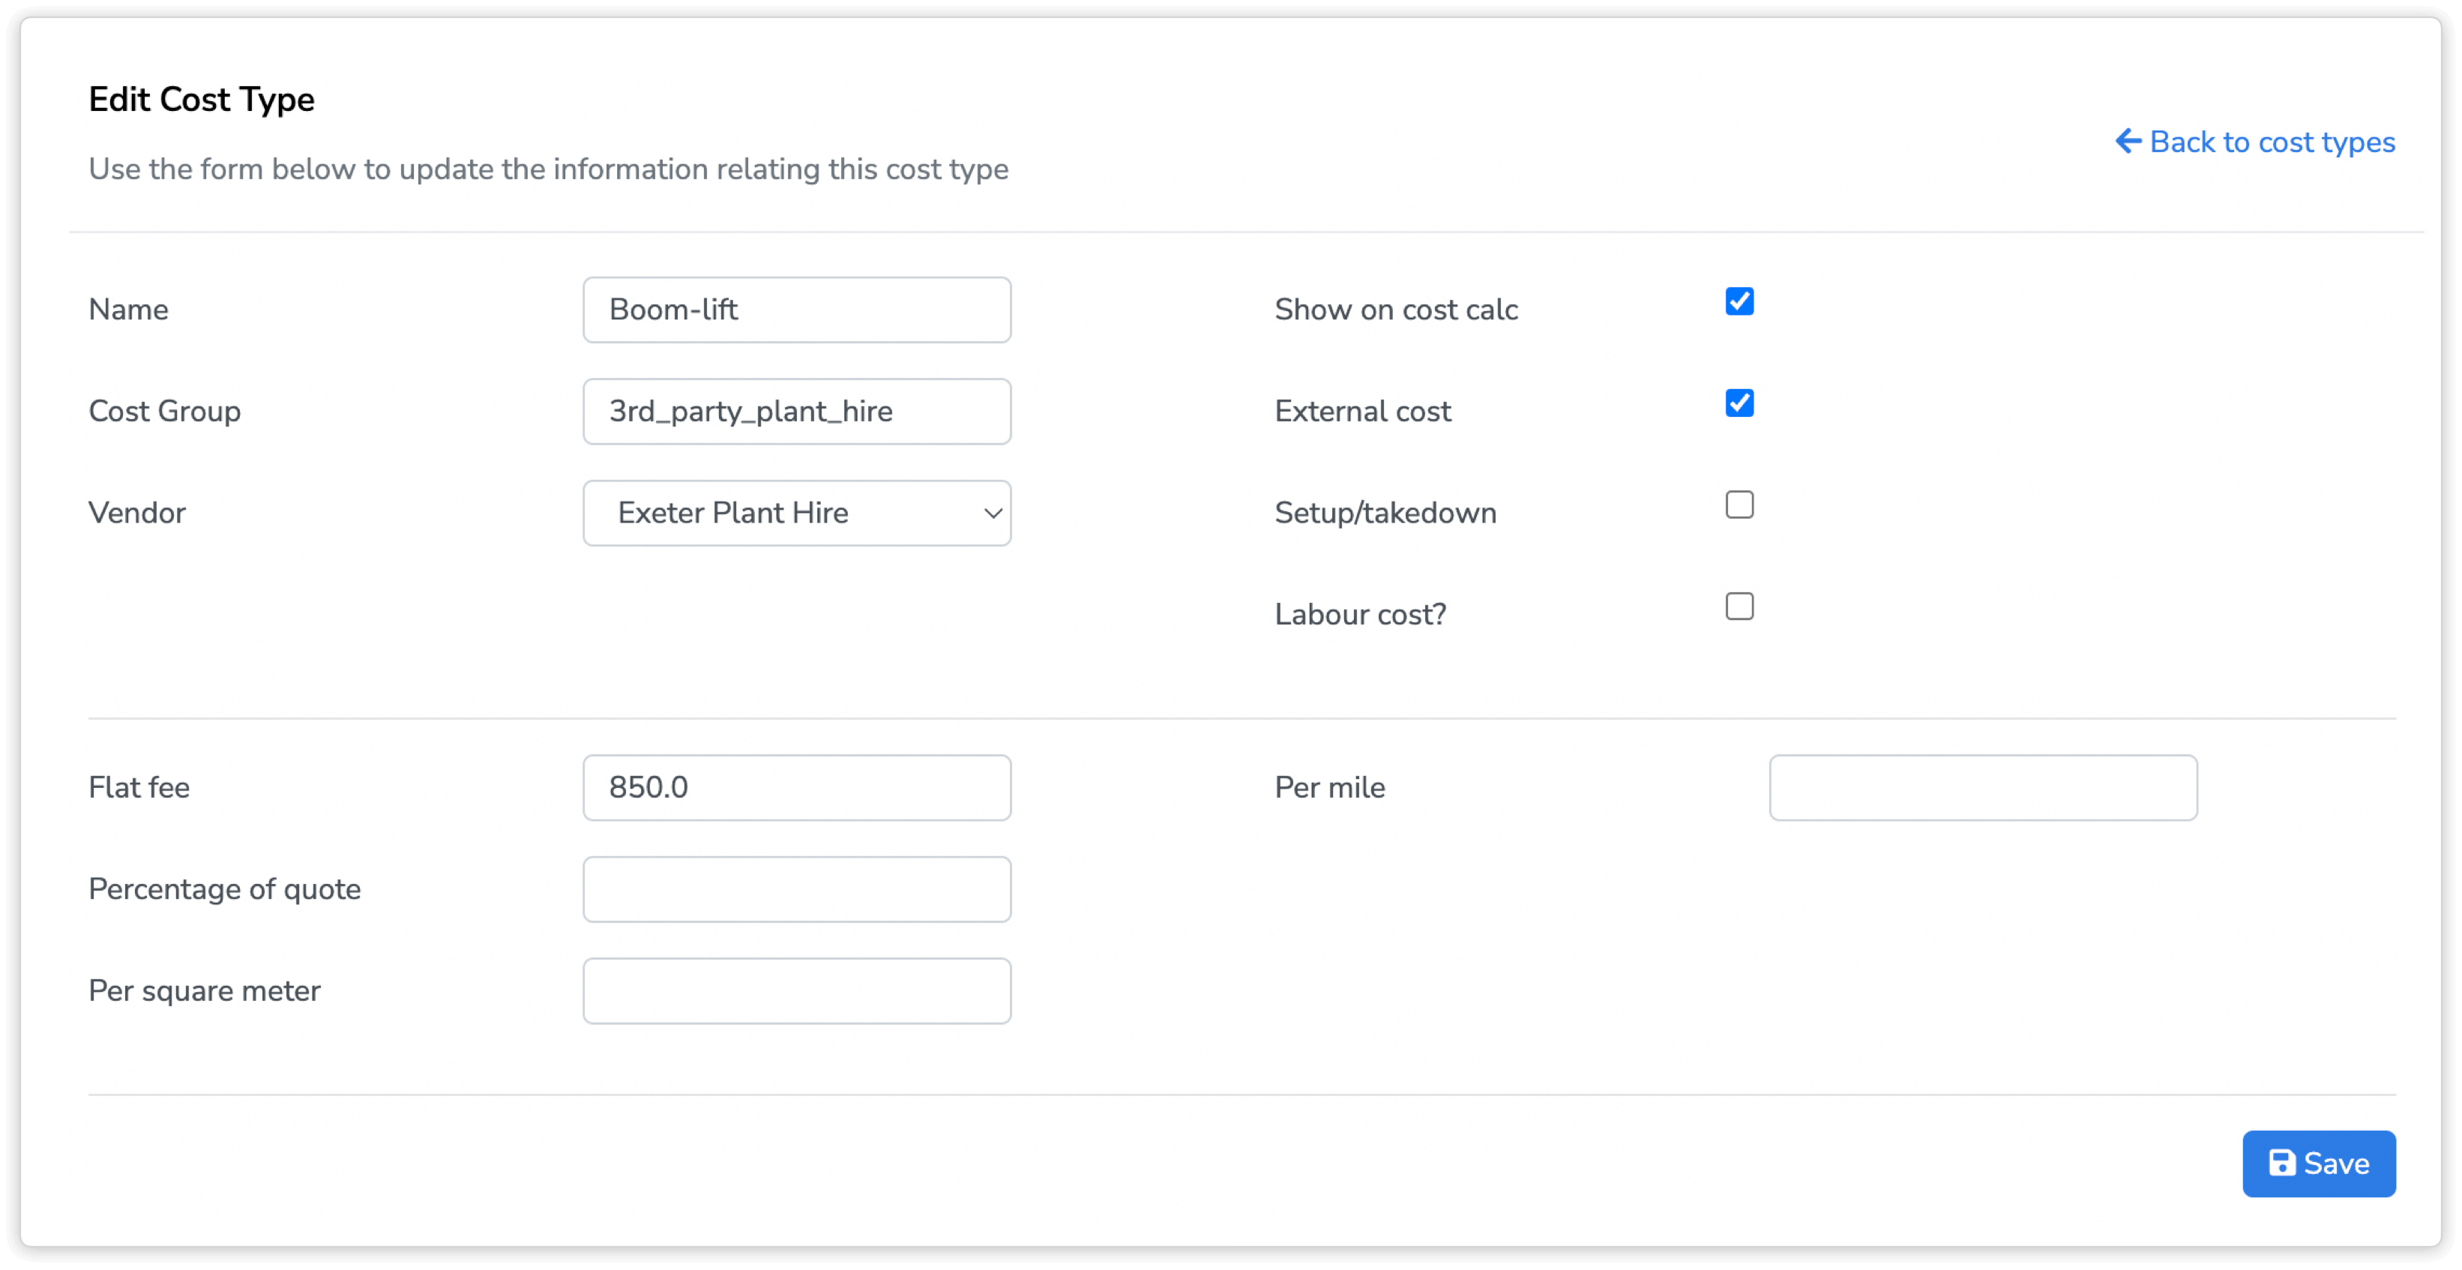This screenshot has height=1270, width=2462.
Task: Go back via Back to cost types link
Action: [2271, 142]
